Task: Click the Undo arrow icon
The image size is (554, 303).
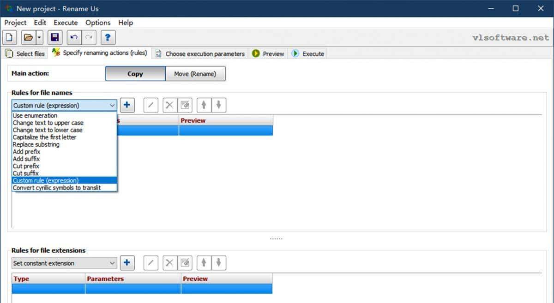Action: click(74, 37)
